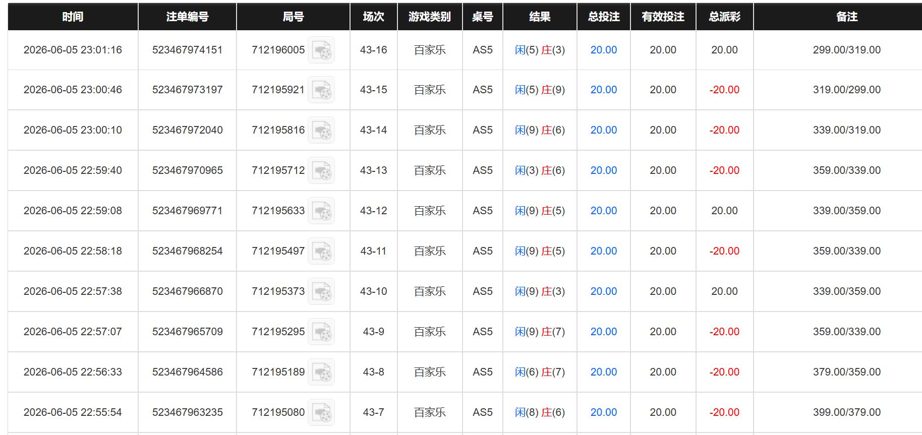Viewport: 922px width, 435px height.
Task: Open total bet 20.00 link for 43-16
Action: [604, 50]
